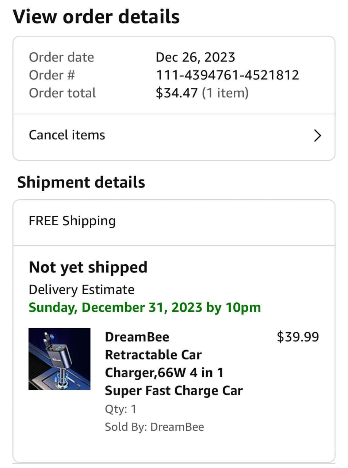Click the View order details page heading

point(96,17)
